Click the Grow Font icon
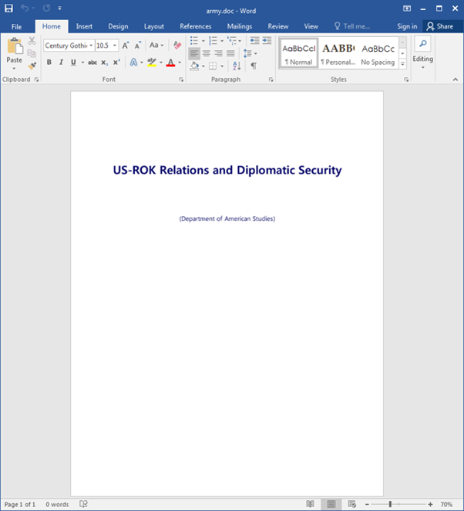The image size is (464, 511). (126, 46)
